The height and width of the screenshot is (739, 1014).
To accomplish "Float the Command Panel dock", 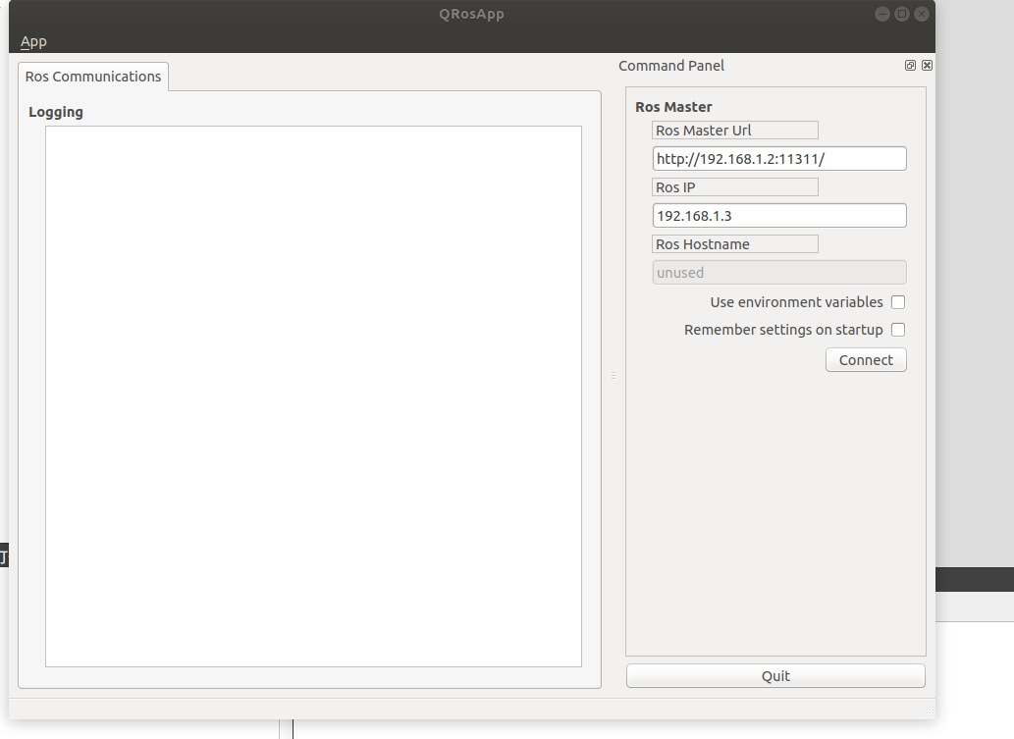I will 910,66.
